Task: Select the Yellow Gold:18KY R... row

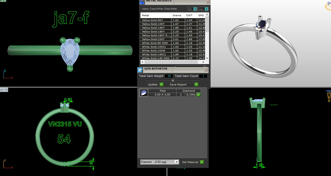Action: (x=173, y=35)
